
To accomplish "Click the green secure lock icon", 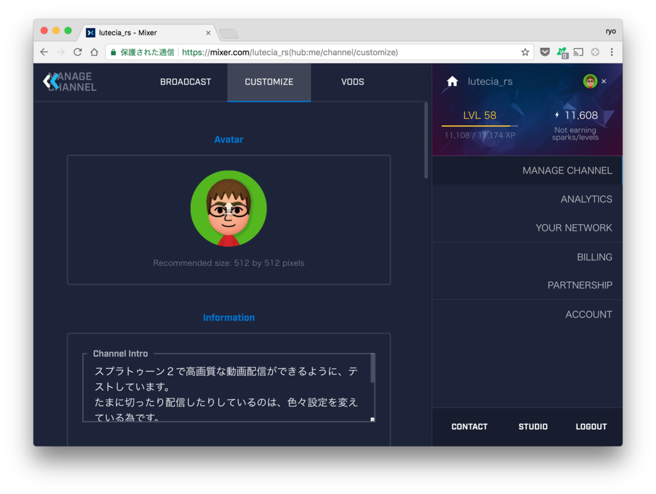I will coord(113,53).
